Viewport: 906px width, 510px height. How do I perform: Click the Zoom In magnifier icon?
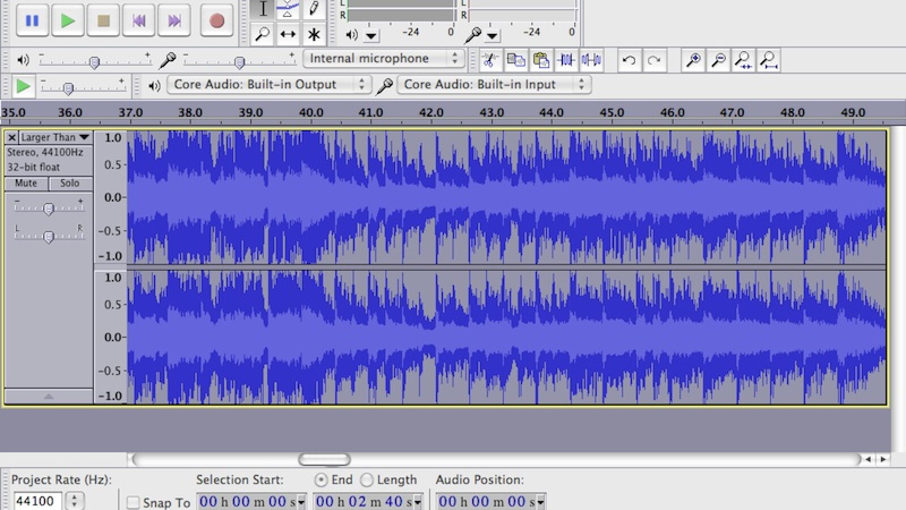pyautogui.click(x=693, y=60)
